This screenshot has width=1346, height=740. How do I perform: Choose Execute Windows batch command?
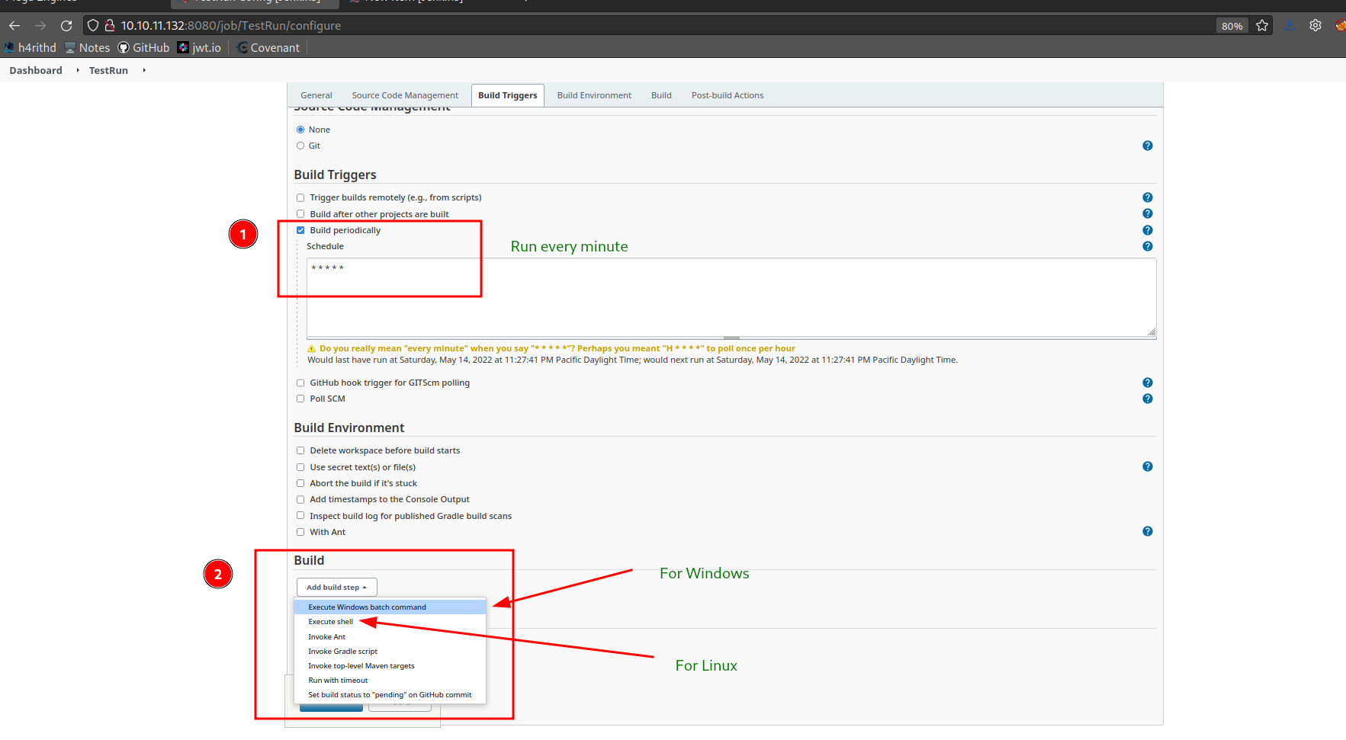pyautogui.click(x=390, y=607)
